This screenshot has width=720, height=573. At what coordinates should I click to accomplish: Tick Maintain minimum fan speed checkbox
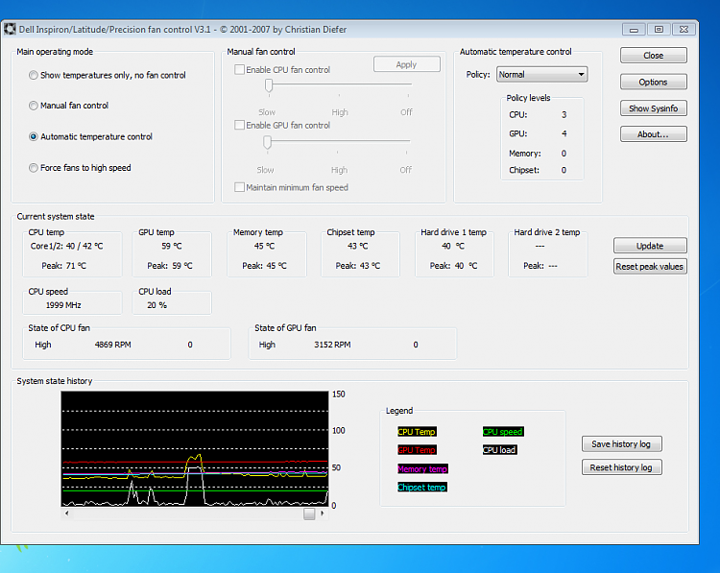pyautogui.click(x=239, y=187)
